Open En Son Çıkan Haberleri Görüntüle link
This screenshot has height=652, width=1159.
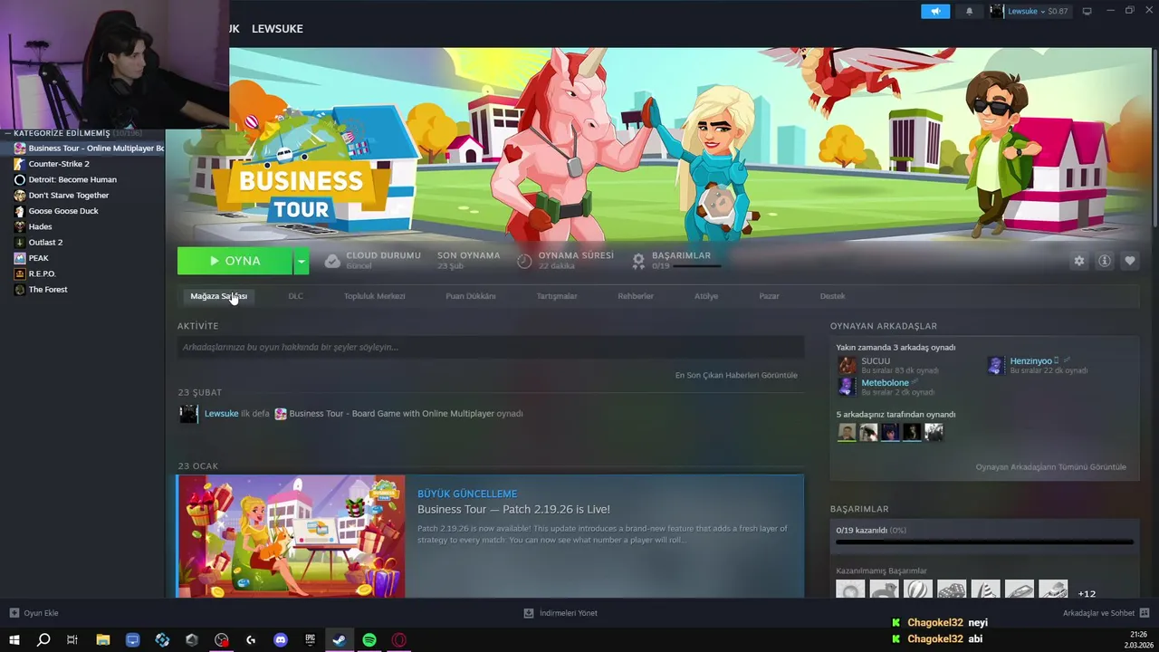(x=736, y=375)
